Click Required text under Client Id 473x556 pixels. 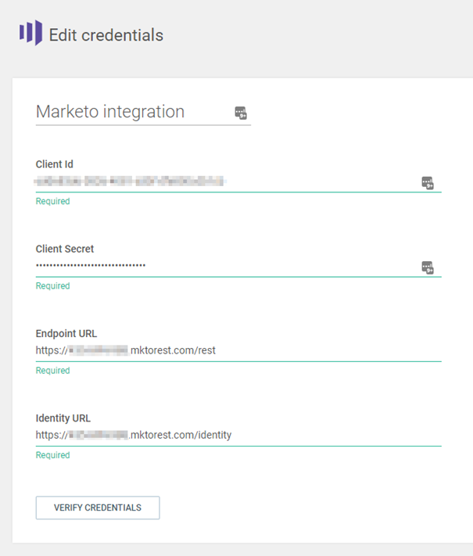point(52,201)
